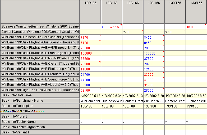The image size is (207, 135).
Task: Click the 4/9/2002 8:36 date cell
Action: tap(175, 96)
